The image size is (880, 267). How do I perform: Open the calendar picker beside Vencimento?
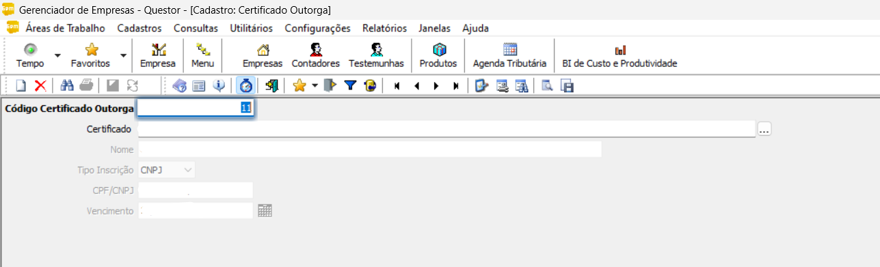coord(265,211)
